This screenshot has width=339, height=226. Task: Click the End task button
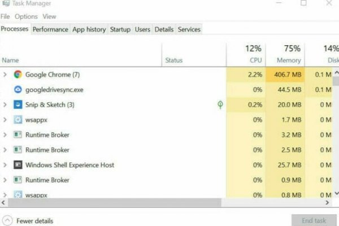pyautogui.click(x=314, y=220)
